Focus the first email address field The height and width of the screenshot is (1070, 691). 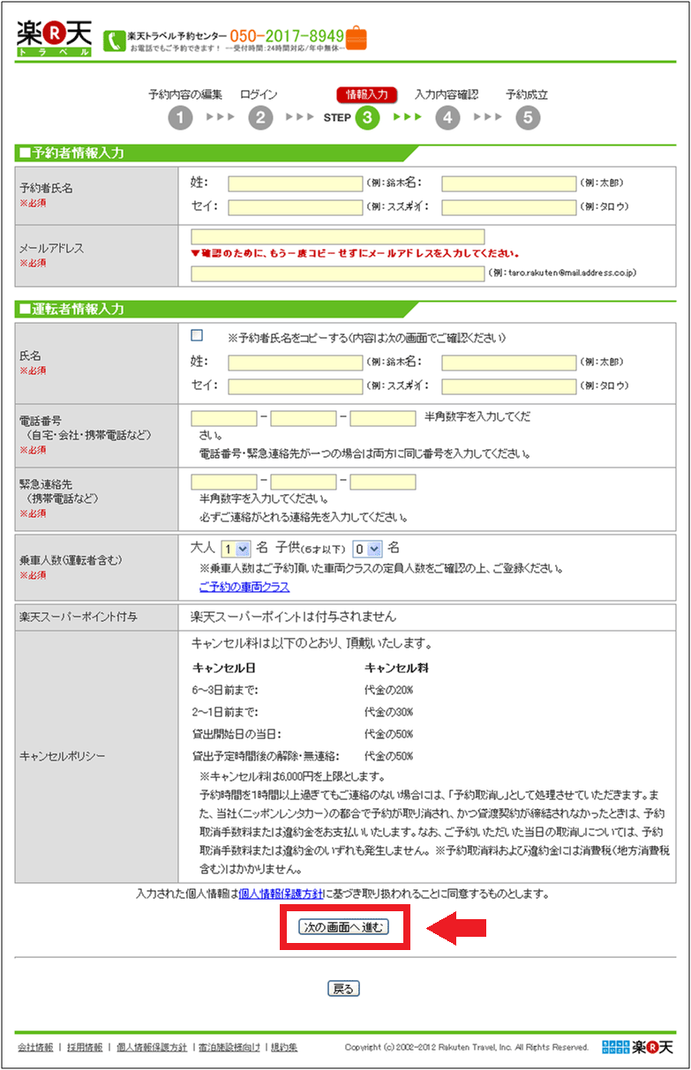tap(338, 236)
